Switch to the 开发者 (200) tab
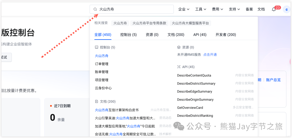Image resolution: width=292 pixels, height=138 pixels. [x=226, y=35]
